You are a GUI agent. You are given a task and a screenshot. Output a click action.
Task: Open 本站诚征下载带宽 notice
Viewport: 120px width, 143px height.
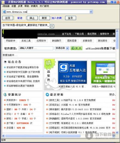pos(22,76)
